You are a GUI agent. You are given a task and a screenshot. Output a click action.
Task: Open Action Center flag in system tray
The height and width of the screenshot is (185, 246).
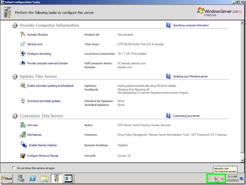tap(210, 179)
